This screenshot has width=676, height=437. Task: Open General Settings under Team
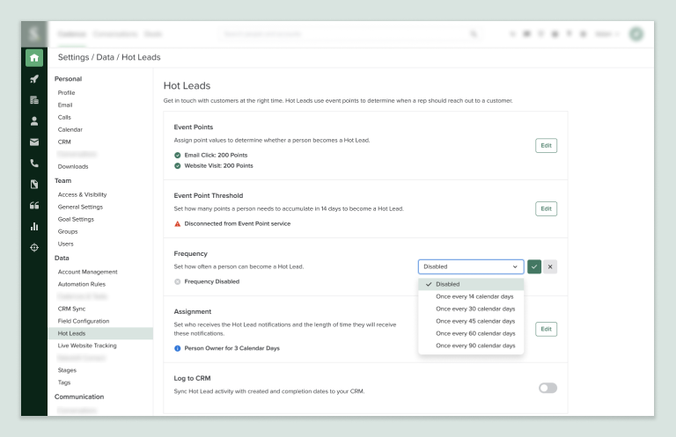[x=80, y=207]
